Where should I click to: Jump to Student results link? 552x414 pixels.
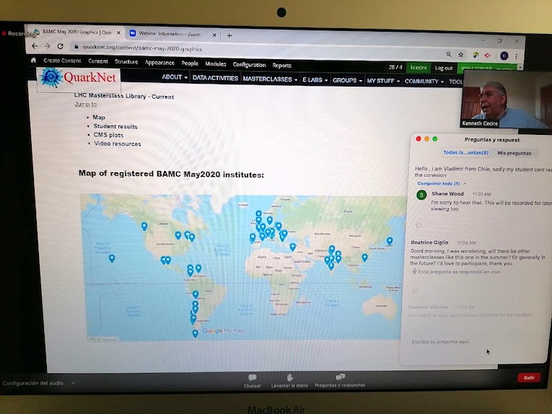(x=115, y=126)
